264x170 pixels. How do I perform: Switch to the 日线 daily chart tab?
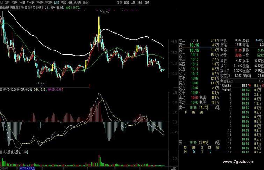(x=57, y=2)
